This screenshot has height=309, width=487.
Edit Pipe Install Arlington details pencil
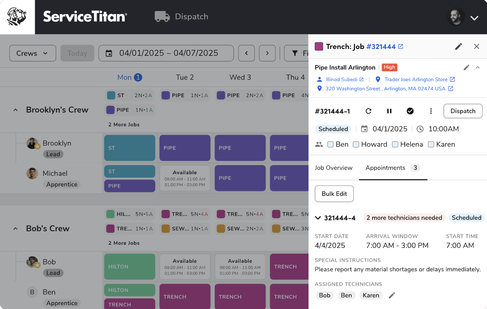point(466,68)
